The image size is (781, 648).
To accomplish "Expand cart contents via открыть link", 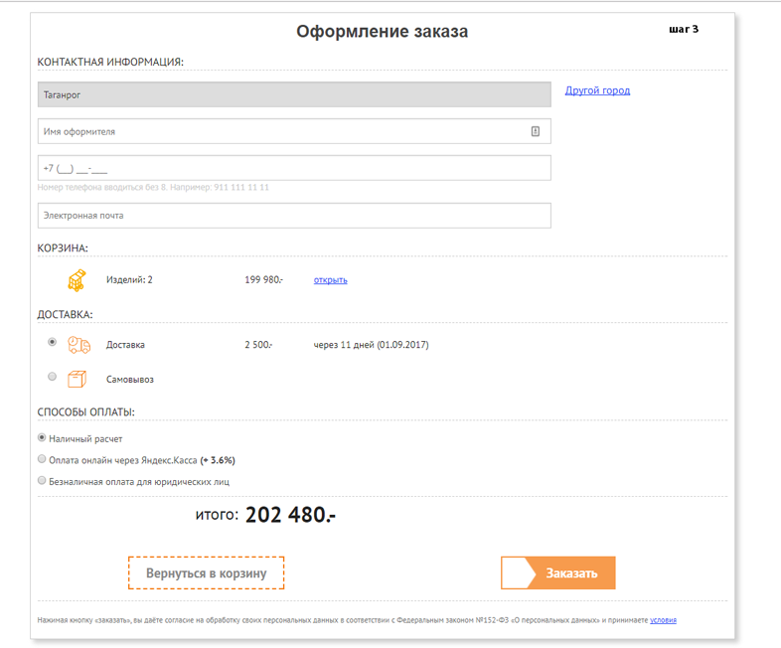I will click(330, 280).
